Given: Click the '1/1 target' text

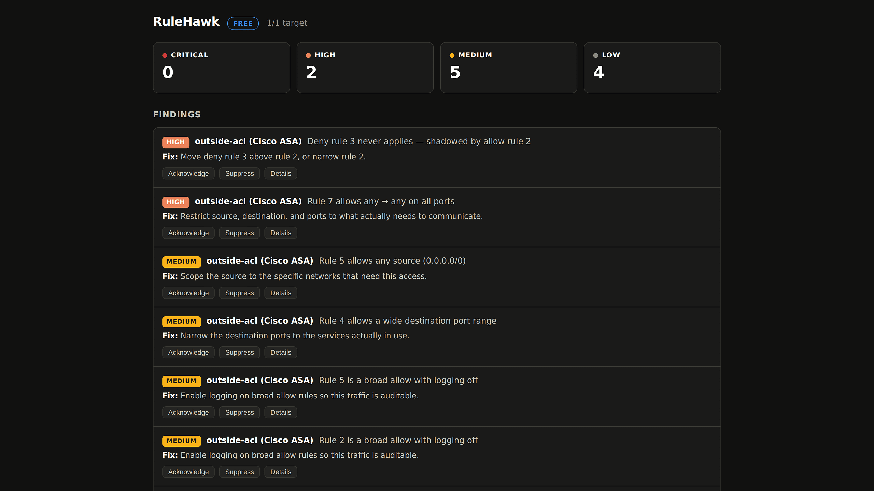Looking at the screenshot, I should click(287, 23).
